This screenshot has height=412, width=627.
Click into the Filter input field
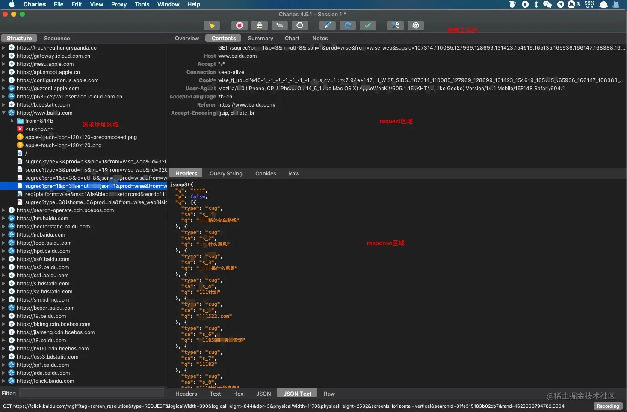point(92,393)
